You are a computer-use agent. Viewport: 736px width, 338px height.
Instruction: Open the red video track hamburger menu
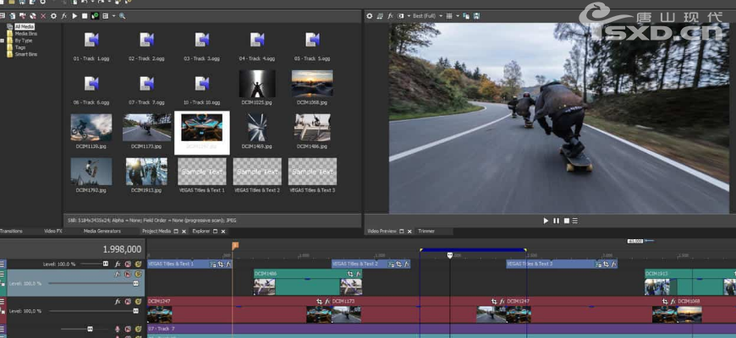coord(3,302)
